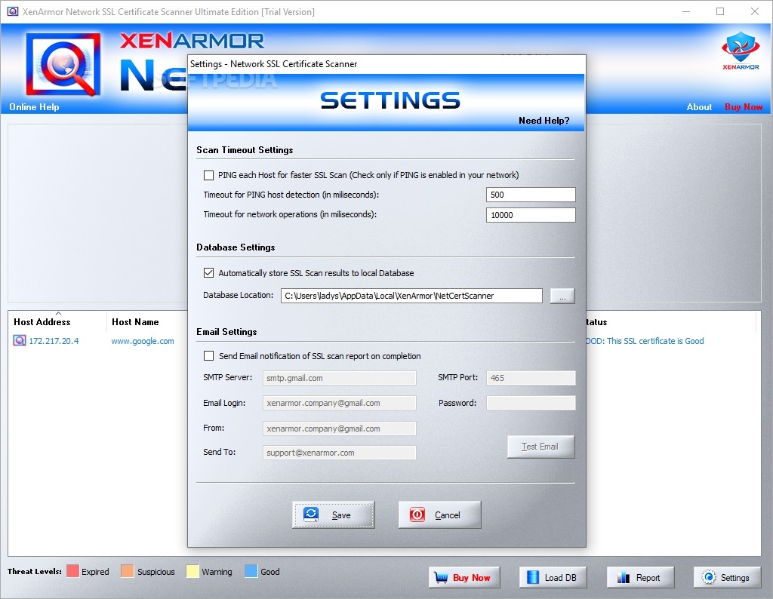Select the 172.217.20.4 host address cell
The image size is (773, 599).
(54, 341)
